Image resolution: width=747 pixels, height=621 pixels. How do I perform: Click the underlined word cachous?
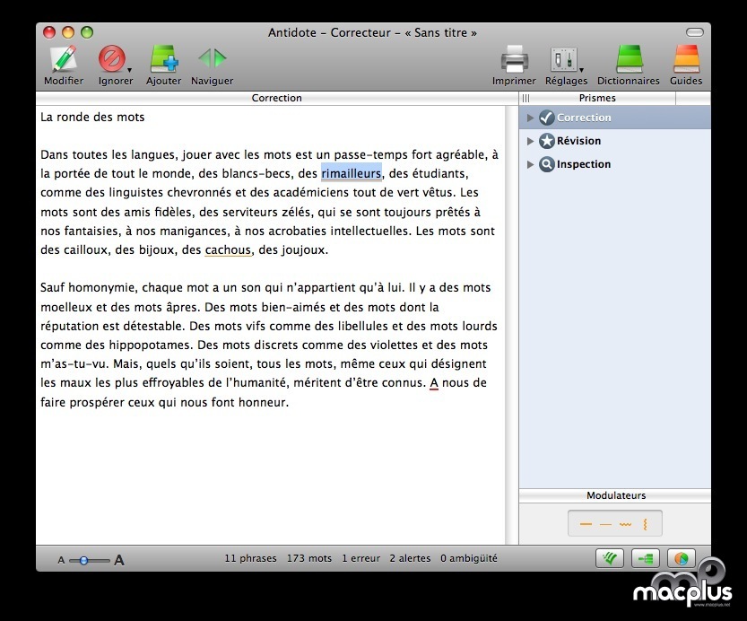pyautogui.click(x=228, y=249)
